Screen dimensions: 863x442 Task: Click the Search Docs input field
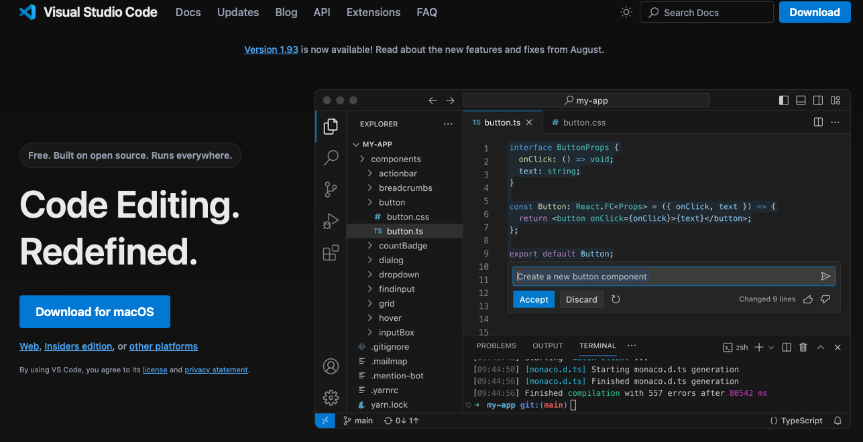coord(707,12)
